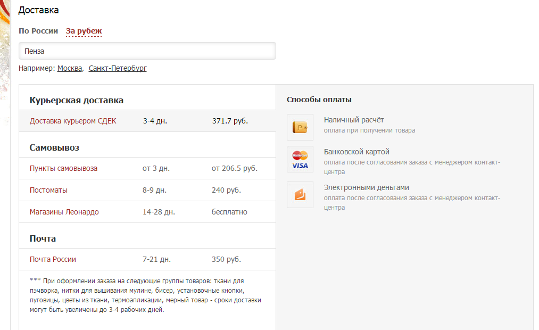The image size is (539, 330).
Task: Click the Электронными деньгами payment title
Action: pyautogui.click(x=366, y=187)
